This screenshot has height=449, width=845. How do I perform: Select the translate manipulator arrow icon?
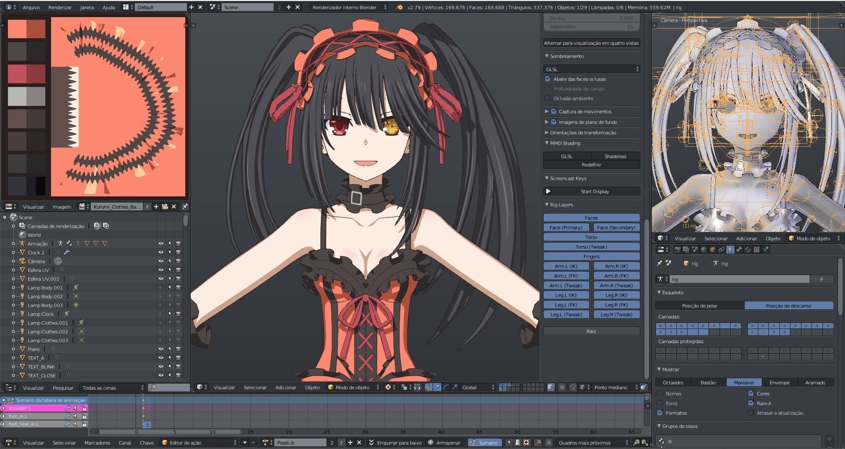pyautogui.click(x=437, y=387)
